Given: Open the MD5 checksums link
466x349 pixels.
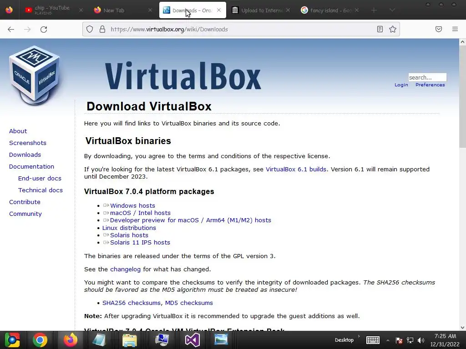Looking at the screenshot, I should [189, 303].
